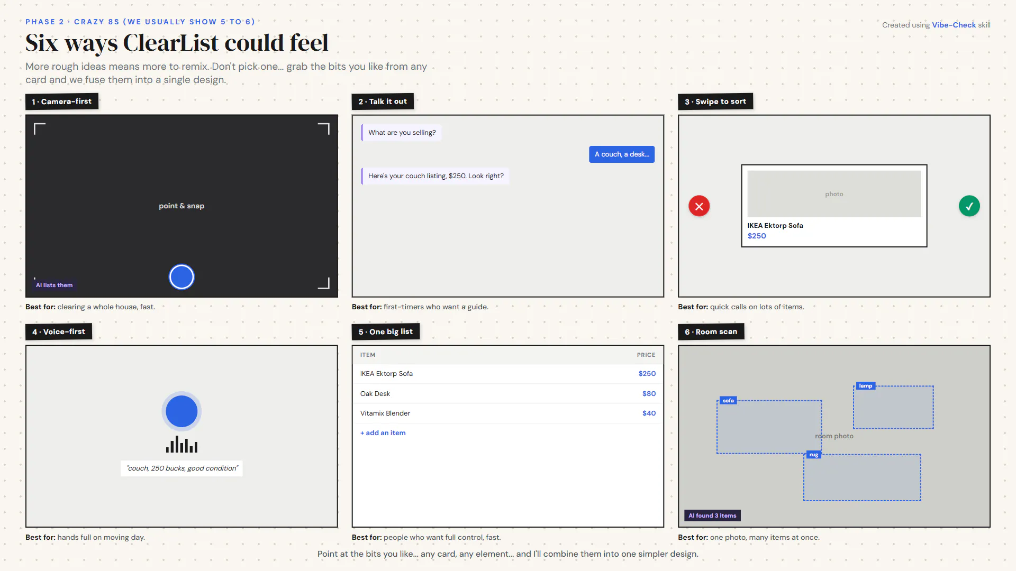
Task: Click the 'Six ways ClearList could feel' heading
Action: [x=177, y=43]
